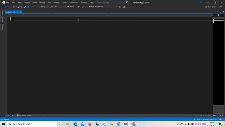Viewport: 225px width, 127px height.
Task: Open the Debug menu
Action: [x=42, y=2]
